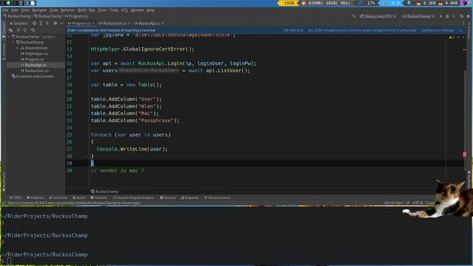Click the first icon in the Solution panel's second toolbar row
Viewport: 473px width, 266px height.
10,30
